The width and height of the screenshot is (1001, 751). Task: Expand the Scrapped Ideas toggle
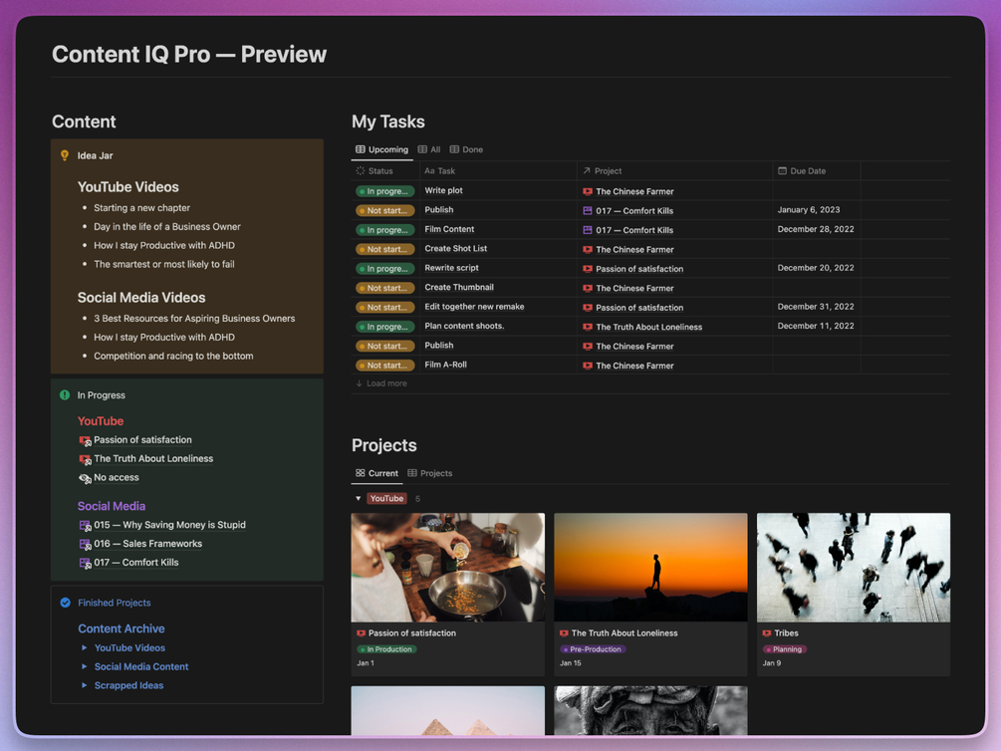click(84, 685)
